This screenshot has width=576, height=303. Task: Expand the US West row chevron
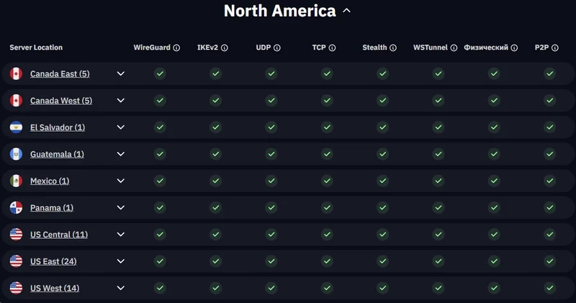pos(120,289)
